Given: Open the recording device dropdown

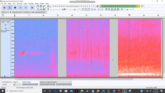Looking at the screenshot, I should tap(17, 12).
